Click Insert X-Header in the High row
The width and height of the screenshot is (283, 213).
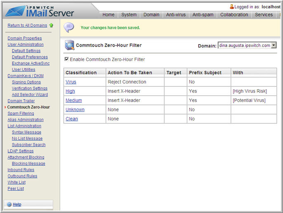(124, 91)
